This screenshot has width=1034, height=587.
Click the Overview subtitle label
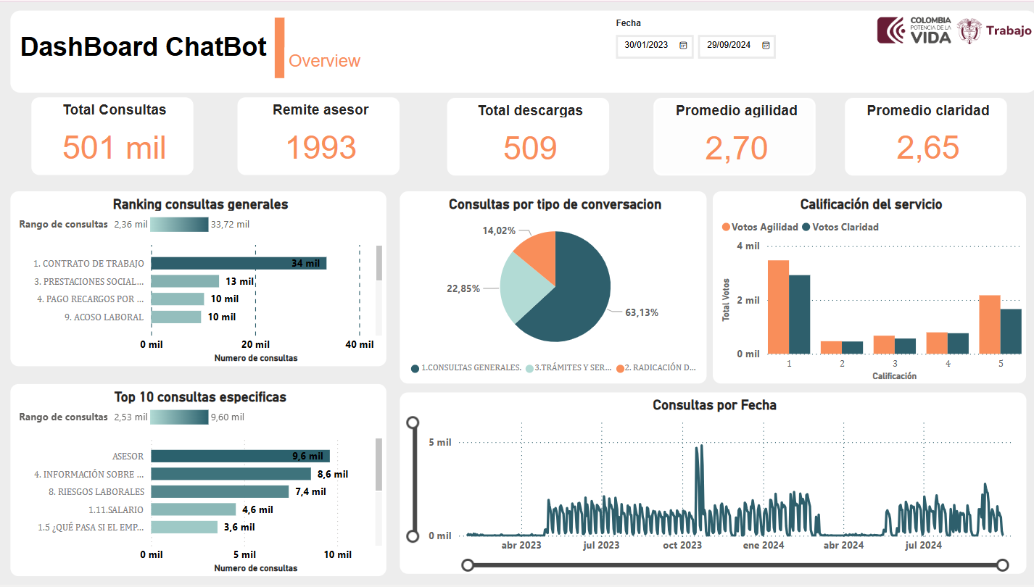[324, 61]
